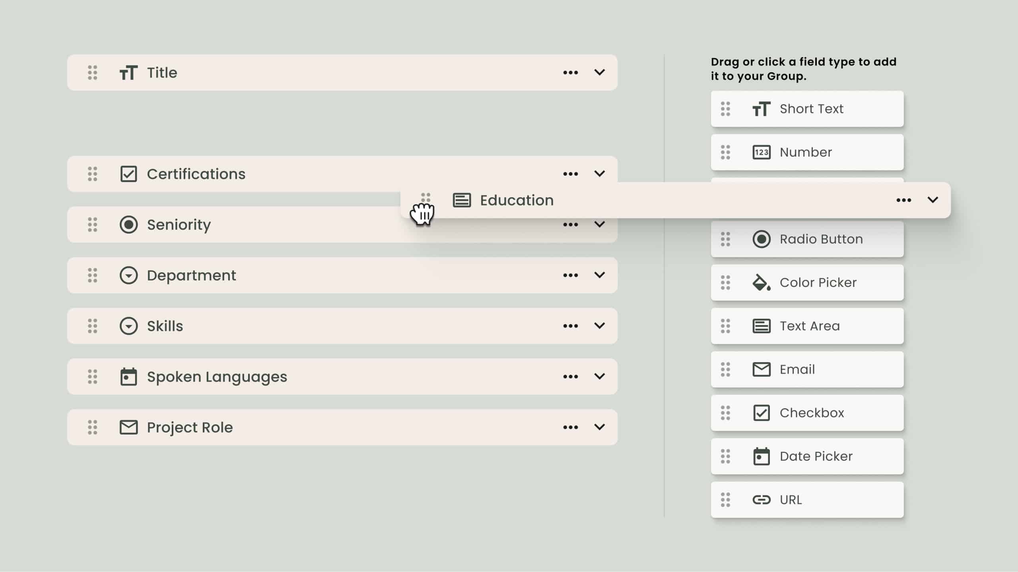Viewport: 1018px width, 572px height.
Task: Expand the Seniority field chevron
Action: (x=599, y=225)
